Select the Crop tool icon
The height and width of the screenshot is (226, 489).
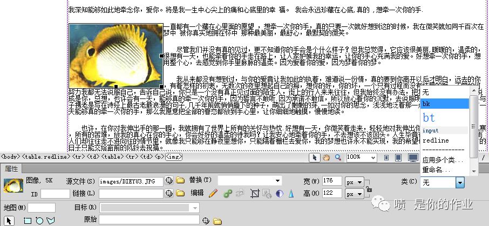point(255,194)
